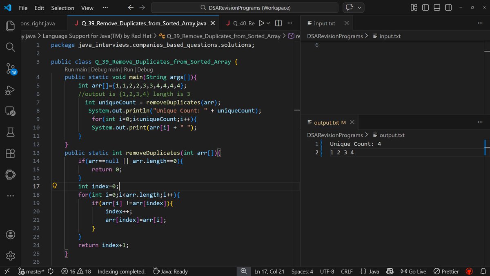Screen dimensions: 490x276
Task: Open the Accounts menu
Action: coord(11,235)
